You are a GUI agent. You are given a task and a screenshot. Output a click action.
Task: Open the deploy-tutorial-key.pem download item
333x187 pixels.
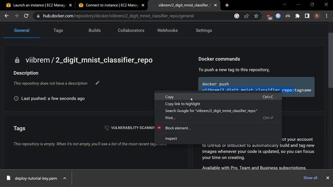(x=36, y=178)
